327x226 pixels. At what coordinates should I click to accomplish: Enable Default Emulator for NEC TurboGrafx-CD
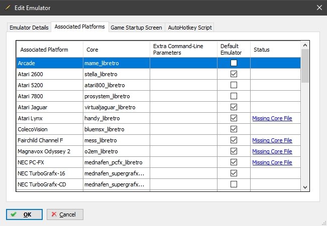(234, 184)
